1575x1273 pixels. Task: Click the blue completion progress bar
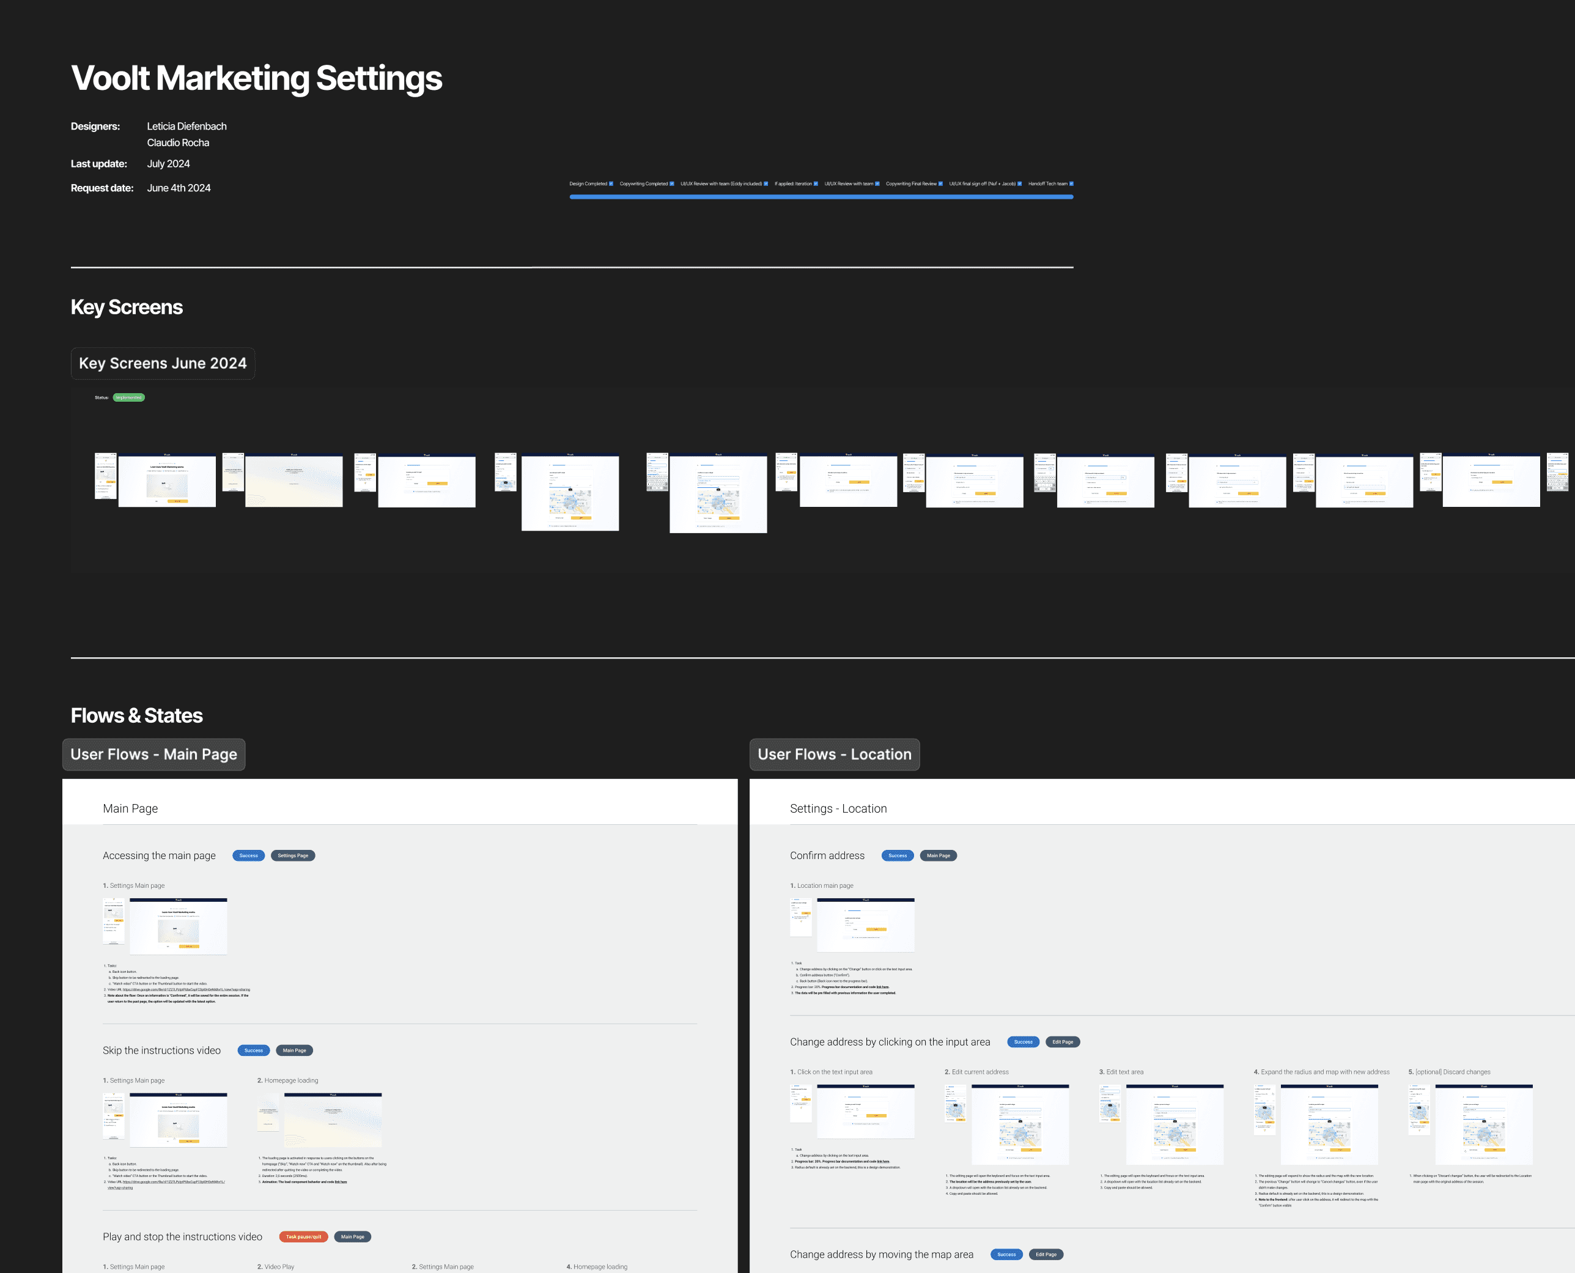[821, 196]
